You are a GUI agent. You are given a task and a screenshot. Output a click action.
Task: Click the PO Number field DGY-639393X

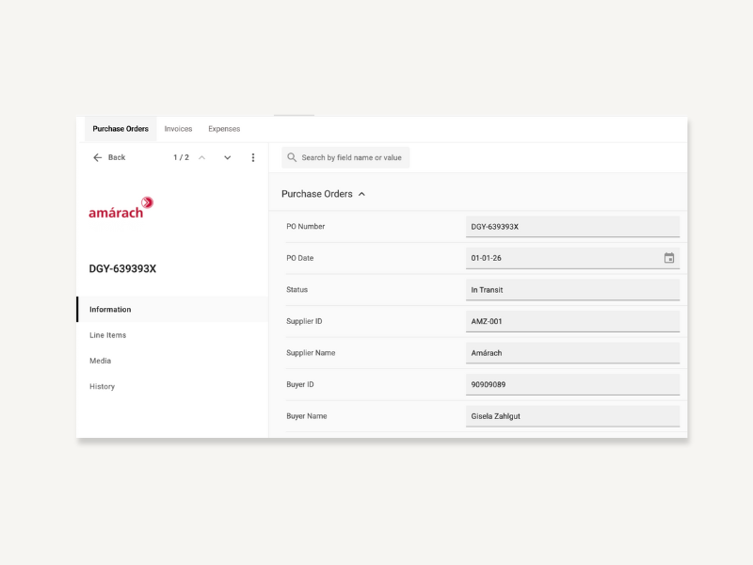pyautogui.click(x=572, y=227)
